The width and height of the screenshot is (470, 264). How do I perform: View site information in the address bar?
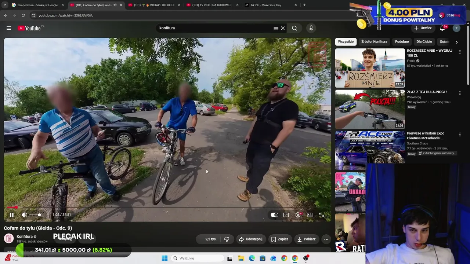click(x=33, y=15)
